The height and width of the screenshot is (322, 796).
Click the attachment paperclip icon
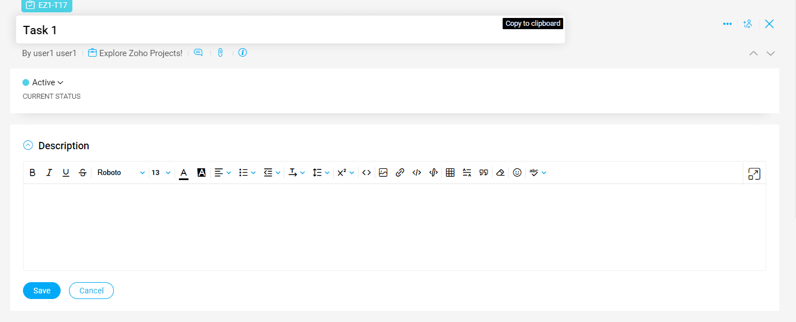click(220, 53)
